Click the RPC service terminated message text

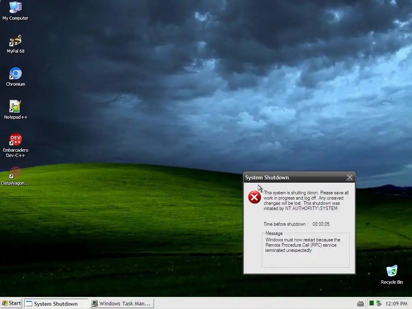(x=303, y=245)
